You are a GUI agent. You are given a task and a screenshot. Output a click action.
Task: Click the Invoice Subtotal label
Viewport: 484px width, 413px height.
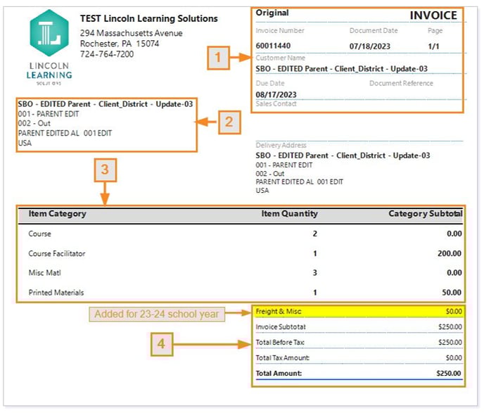coord(281,327)
